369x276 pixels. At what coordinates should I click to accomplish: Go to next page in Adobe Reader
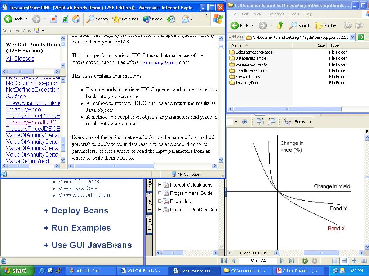[x=282, y=261]
